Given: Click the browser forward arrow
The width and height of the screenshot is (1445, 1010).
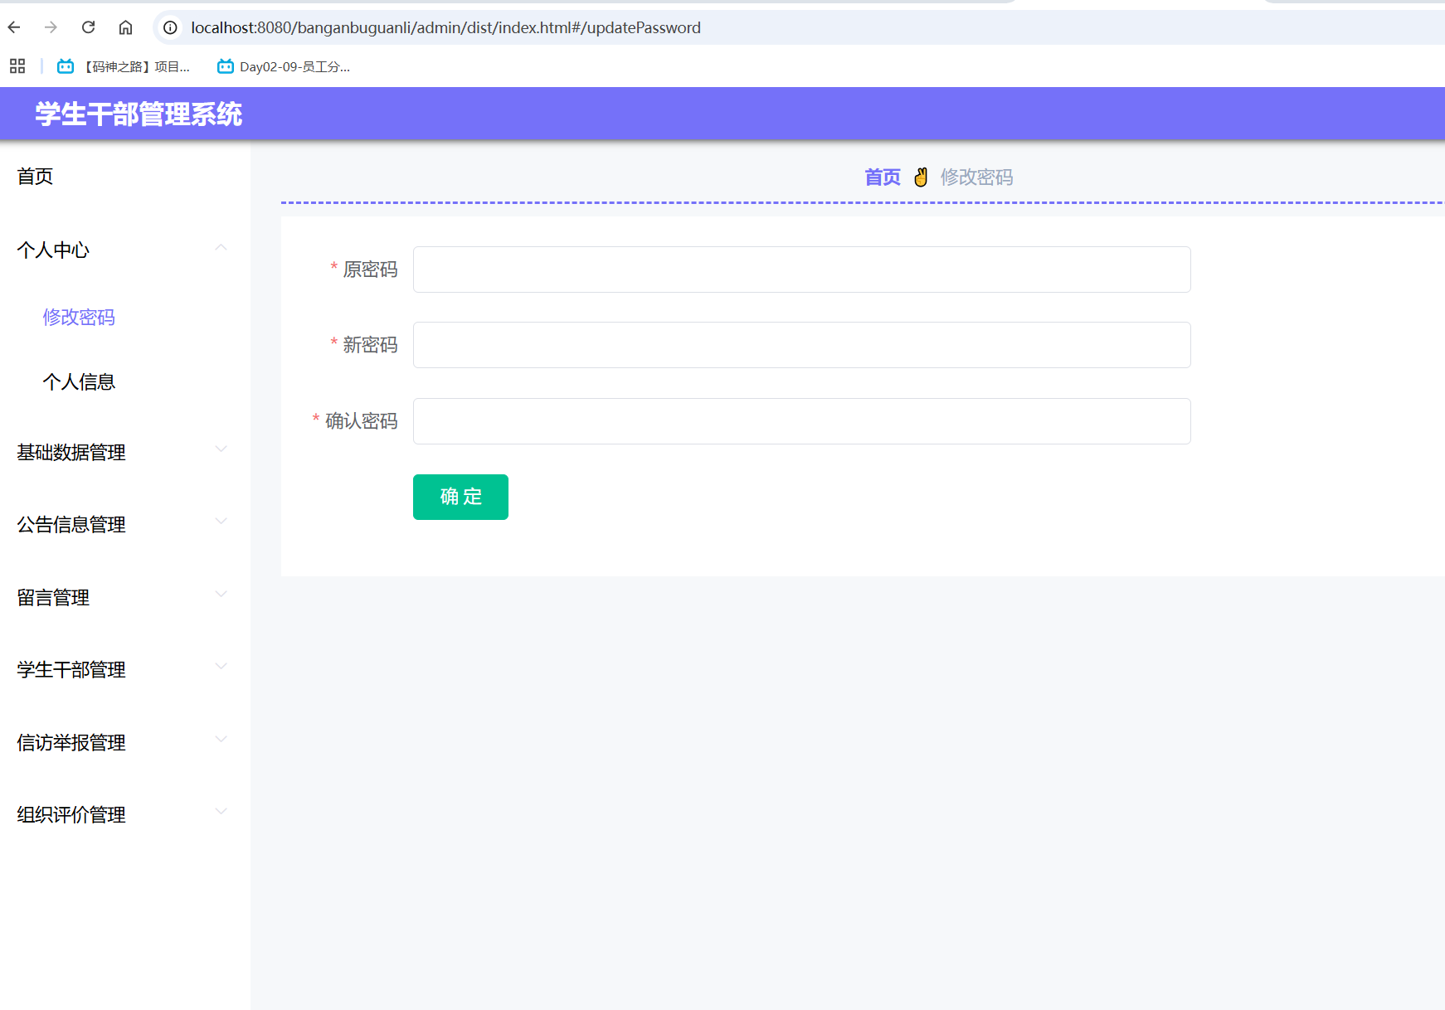Looking at the screenshot, I should (x=51, y=27).
